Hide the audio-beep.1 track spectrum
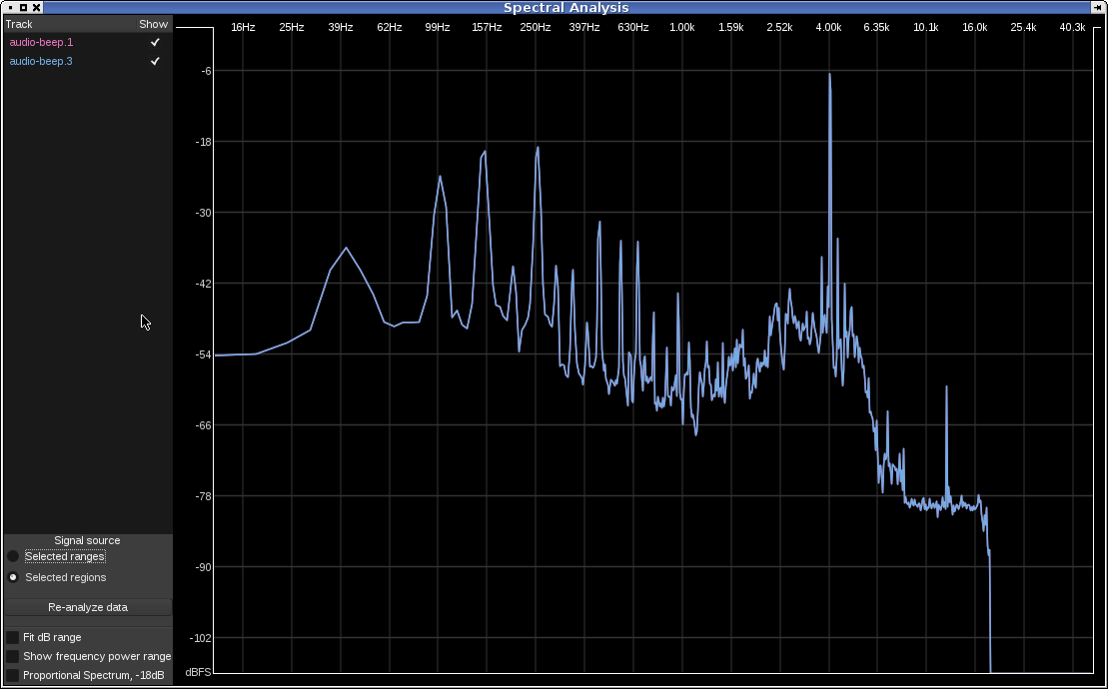 coord(155,43)
